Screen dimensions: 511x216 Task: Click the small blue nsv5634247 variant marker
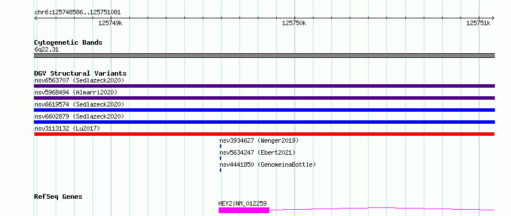pos(220,158)
